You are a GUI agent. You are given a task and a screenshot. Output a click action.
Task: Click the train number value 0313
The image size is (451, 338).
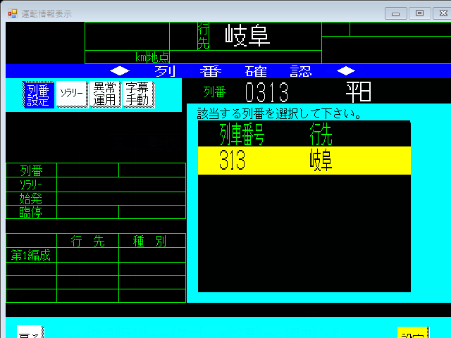coord(266,92)
